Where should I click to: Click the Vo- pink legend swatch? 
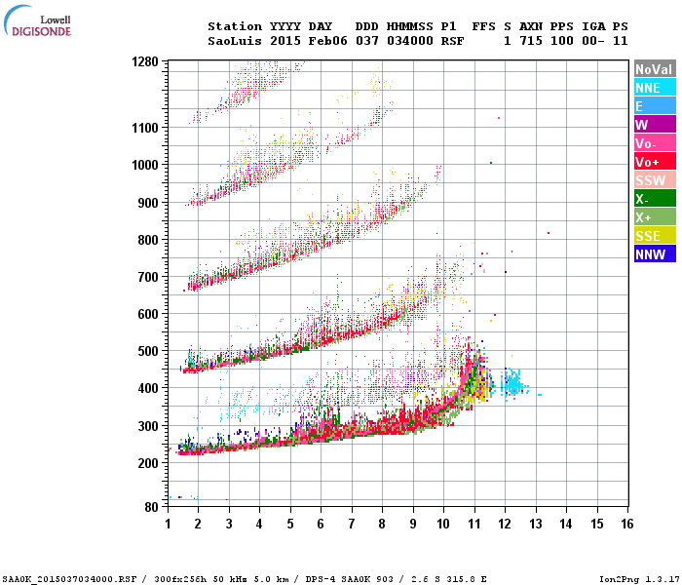[x=655, y=142]
